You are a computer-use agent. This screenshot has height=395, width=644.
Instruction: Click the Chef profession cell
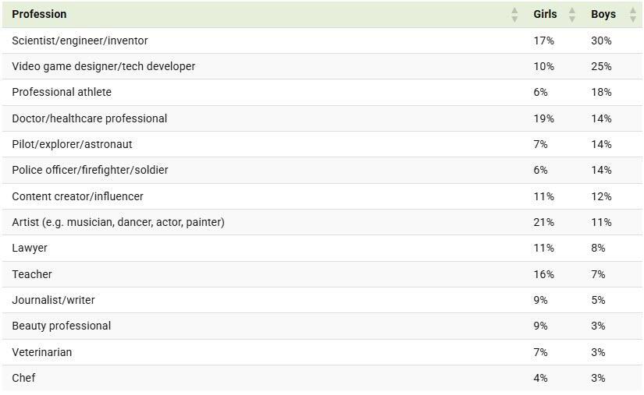23,378
